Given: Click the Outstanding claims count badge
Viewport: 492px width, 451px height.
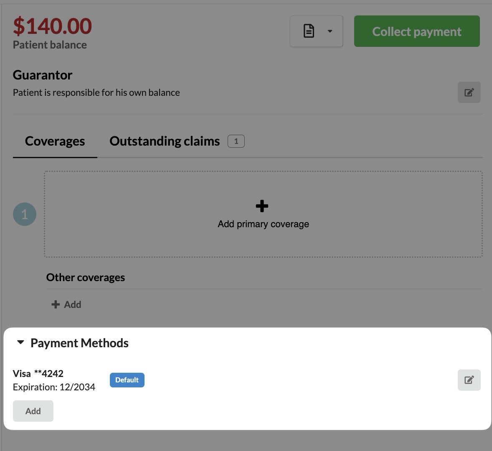Looking at the screenshot, I should [x=236, y=141].
